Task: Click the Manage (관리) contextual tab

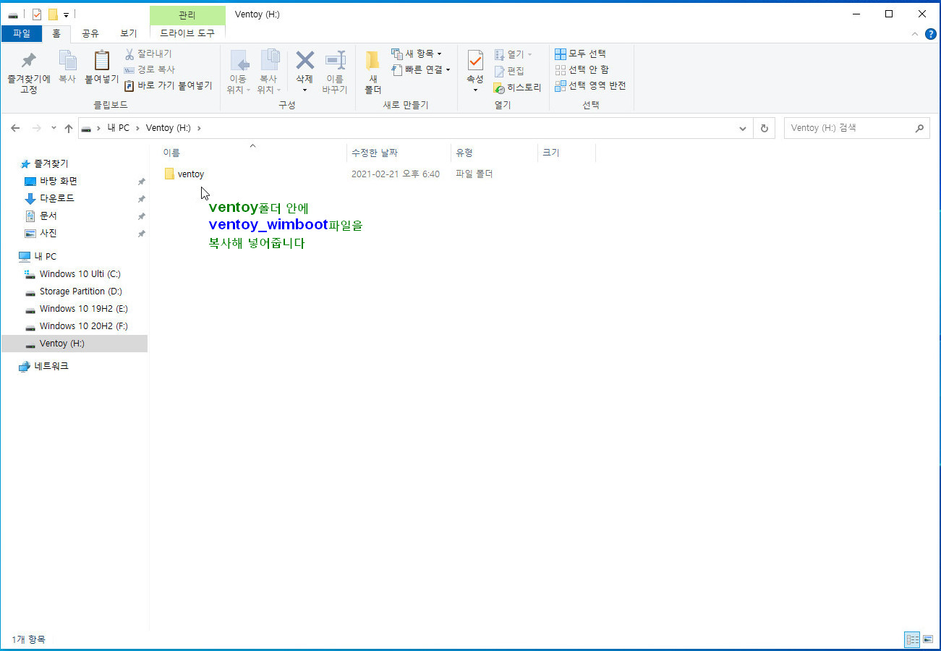Action: point(187,14)
